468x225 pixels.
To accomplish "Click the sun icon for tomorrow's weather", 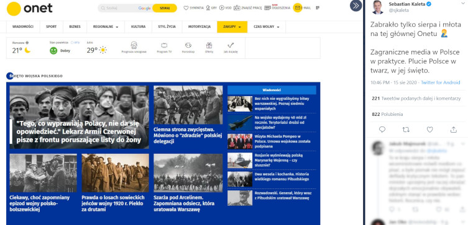I will (103, 50).
